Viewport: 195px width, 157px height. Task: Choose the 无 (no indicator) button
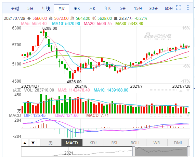[x=51, y=143]
